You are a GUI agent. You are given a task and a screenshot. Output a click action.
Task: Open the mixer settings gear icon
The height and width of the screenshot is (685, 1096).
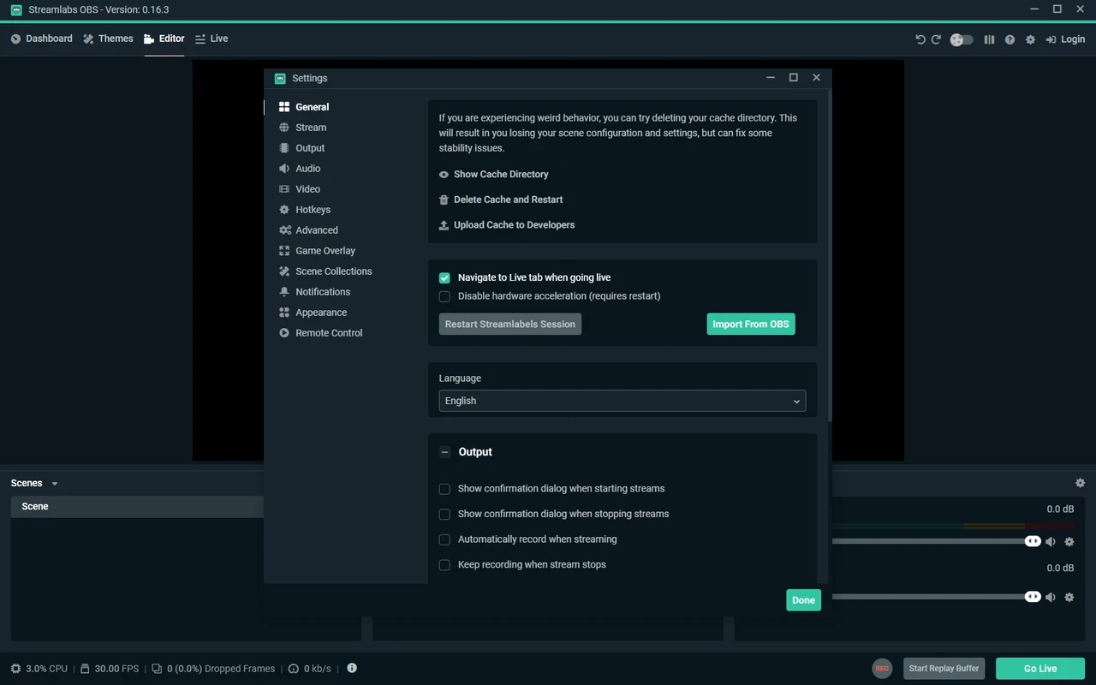(x=1080, y=483)
